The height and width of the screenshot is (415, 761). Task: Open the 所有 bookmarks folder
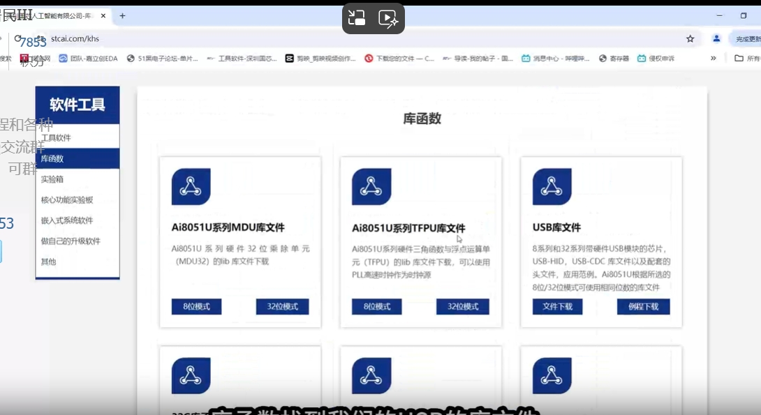[748, 58]
